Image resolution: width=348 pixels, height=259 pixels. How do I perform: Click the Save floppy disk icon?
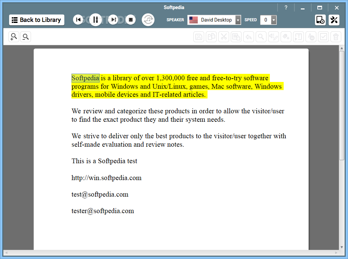(199, 37)
